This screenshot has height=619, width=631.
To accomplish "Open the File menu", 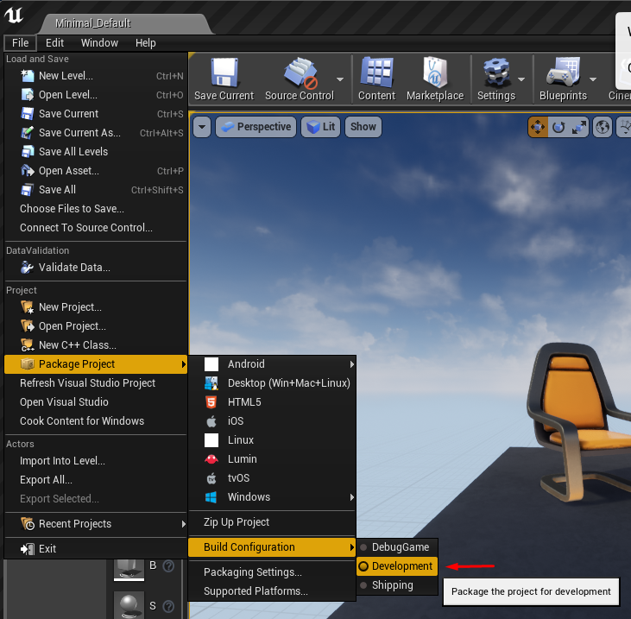I will pos(20,42).
